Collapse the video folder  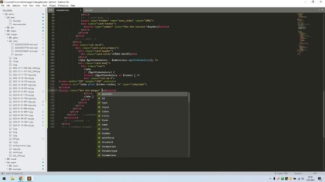pos(8,41)
